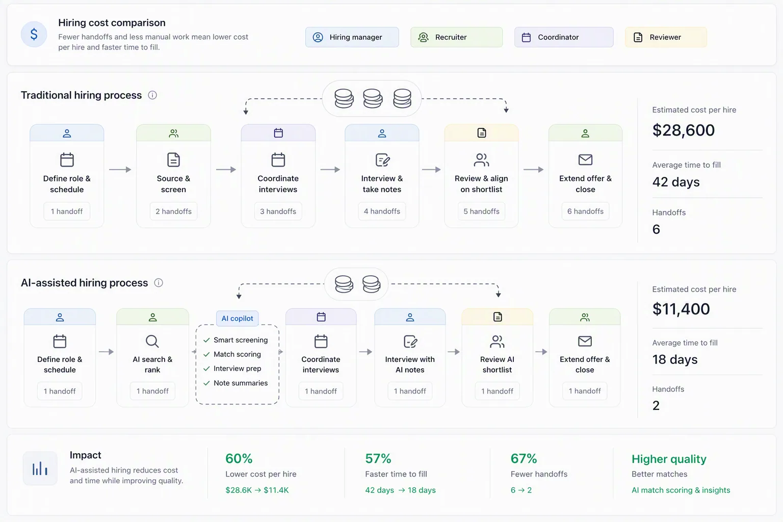Open info icon beside AI-assisted hiring process
783x522 pixels.
coord(159,283)
